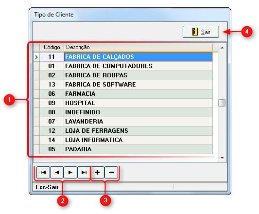Screen dimensions: 259x214
Task: Select the INDEFINIDO row
Action: (123, 112)
